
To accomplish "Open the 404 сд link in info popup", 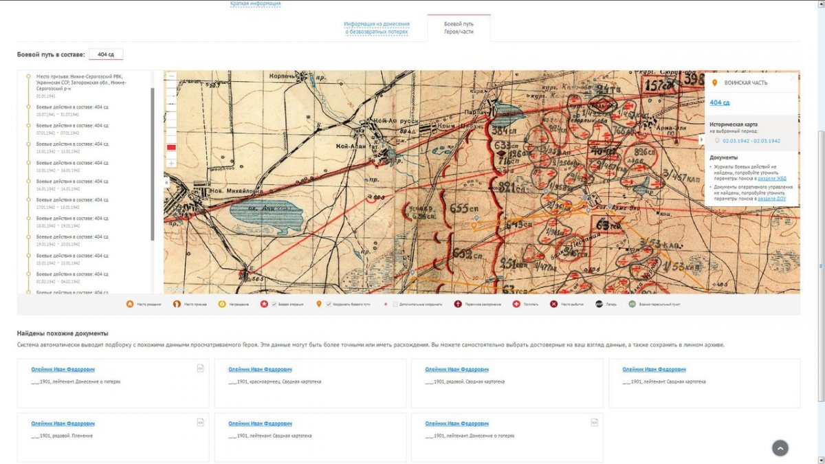I will click(720, 102).
